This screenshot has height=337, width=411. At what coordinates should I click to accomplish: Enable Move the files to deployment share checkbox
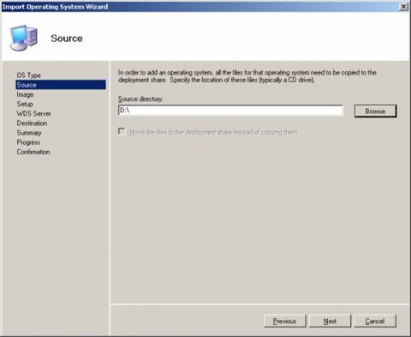122,131
